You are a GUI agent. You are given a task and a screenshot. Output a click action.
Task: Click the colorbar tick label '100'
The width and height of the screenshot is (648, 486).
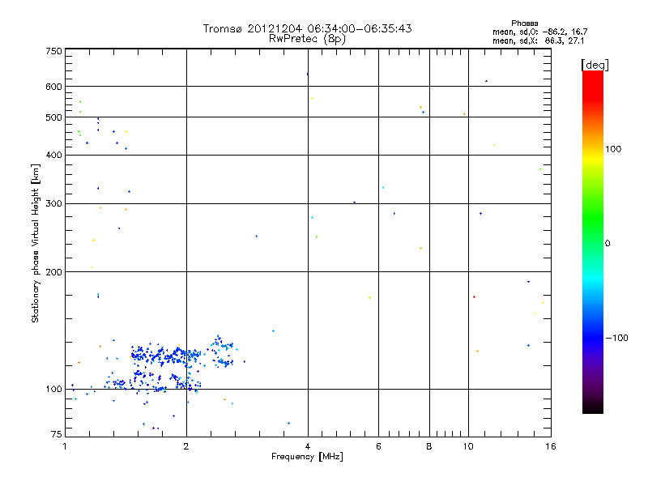coord(613,149)
